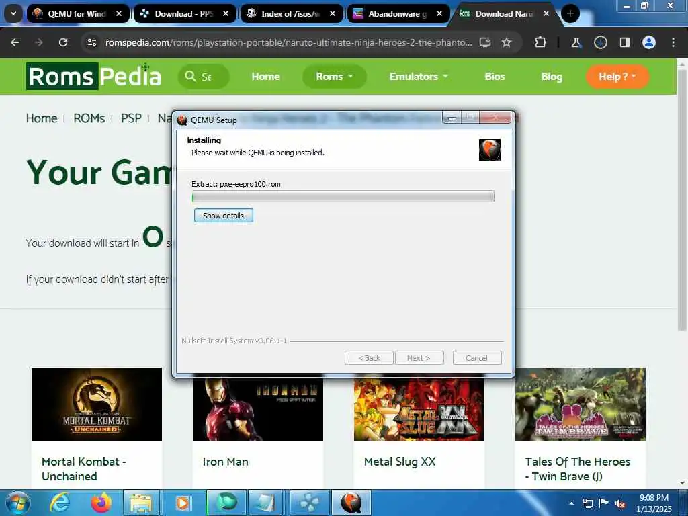Click the install app icon in address bar
The image size is (688, 516).
click(485, 42)
